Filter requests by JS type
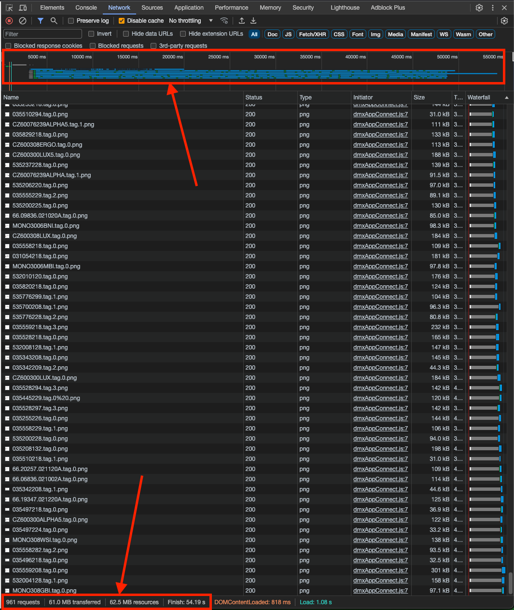Viewport: 514px width, 610px height. tap(288, 34)
